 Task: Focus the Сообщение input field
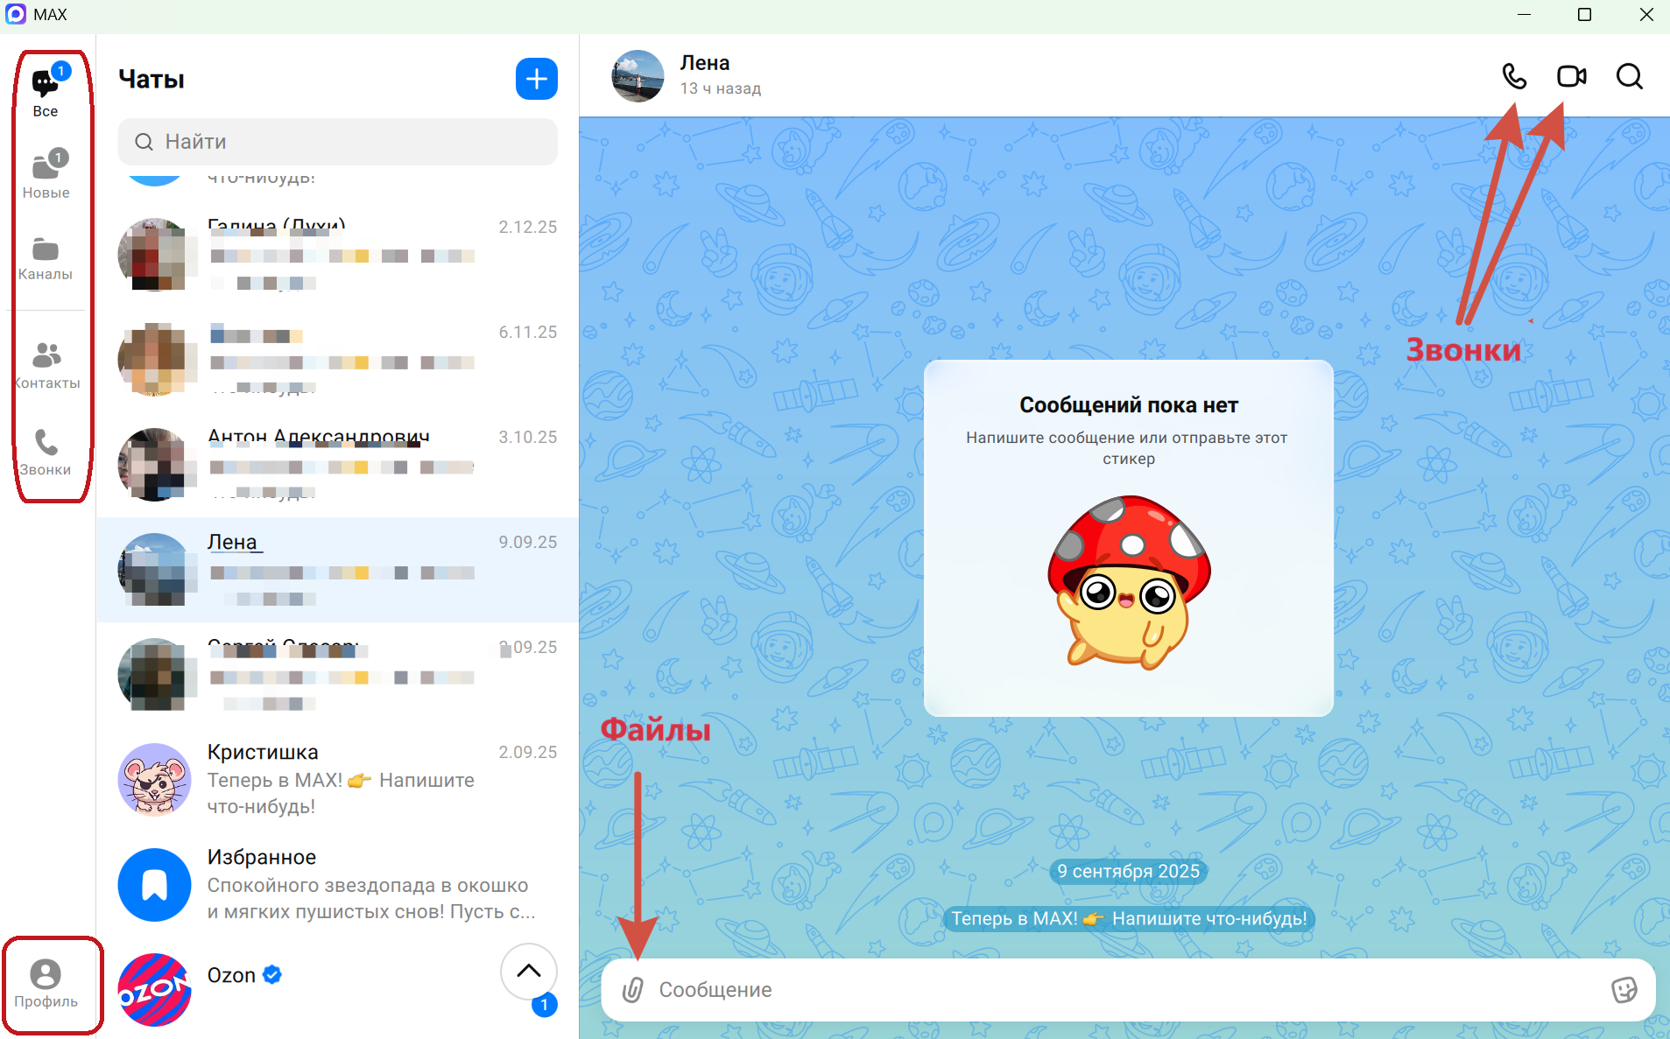[x=1121, y=990]
